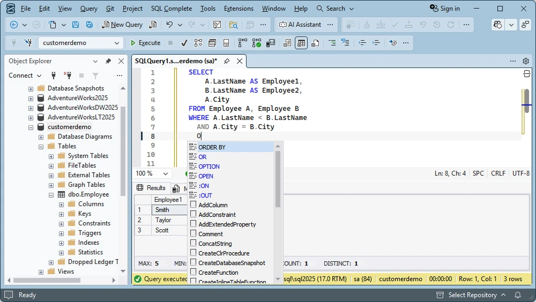The width and height of the screenshot is (536, 302).
Task: Open the 100 % zoom dropdown
Action: [166, 173]
